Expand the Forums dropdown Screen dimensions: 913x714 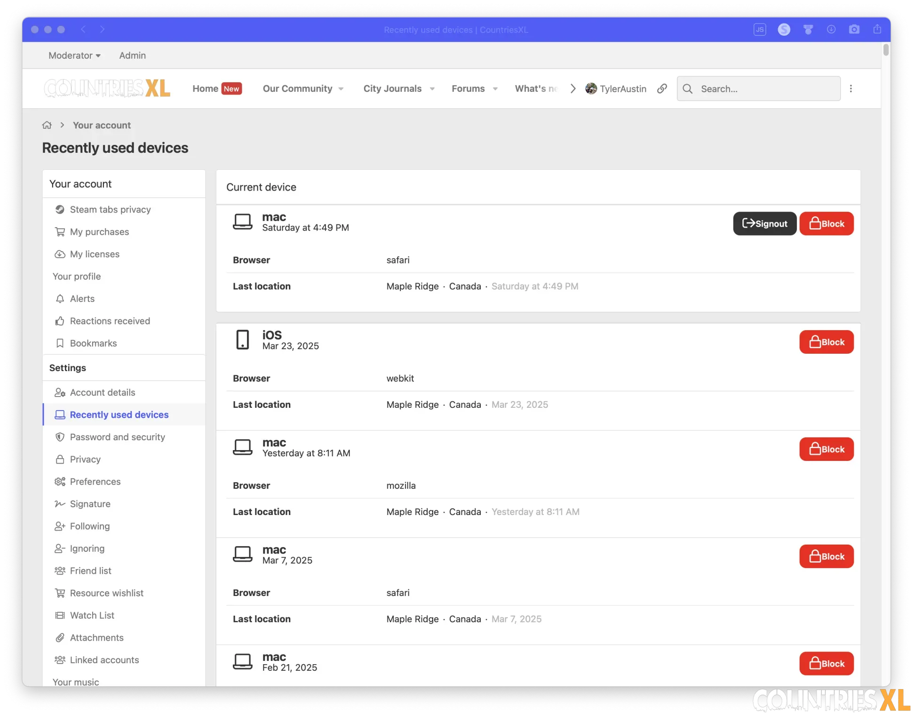474,88
